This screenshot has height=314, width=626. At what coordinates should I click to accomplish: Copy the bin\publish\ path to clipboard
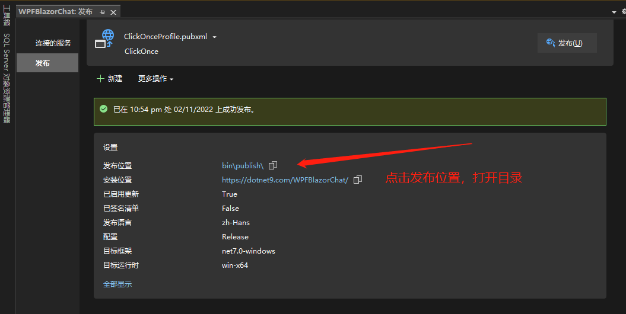[273, 165]
